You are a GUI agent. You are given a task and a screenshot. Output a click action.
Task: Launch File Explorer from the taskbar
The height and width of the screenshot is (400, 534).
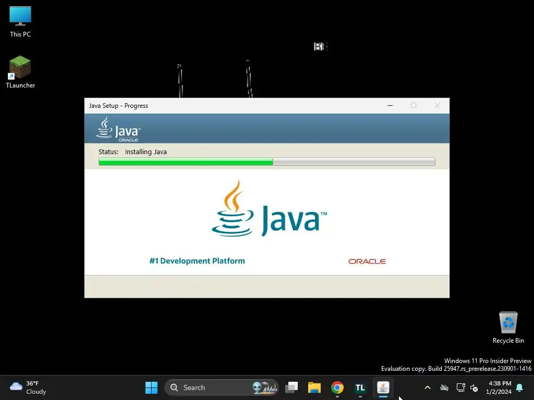314,387
